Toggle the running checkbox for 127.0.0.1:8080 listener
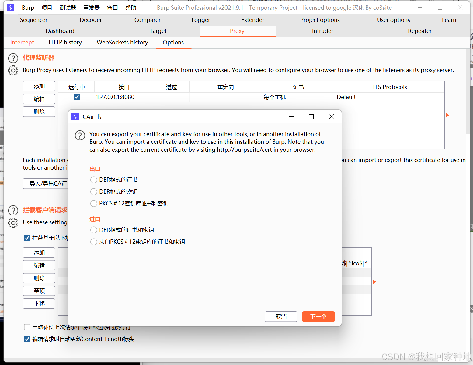 click(77, 97)
